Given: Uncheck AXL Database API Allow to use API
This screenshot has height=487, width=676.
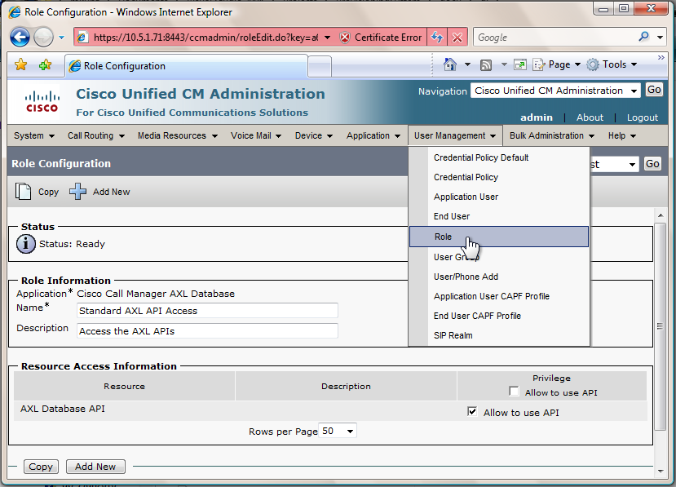Looking at the screenshot, I should [472, 411].
